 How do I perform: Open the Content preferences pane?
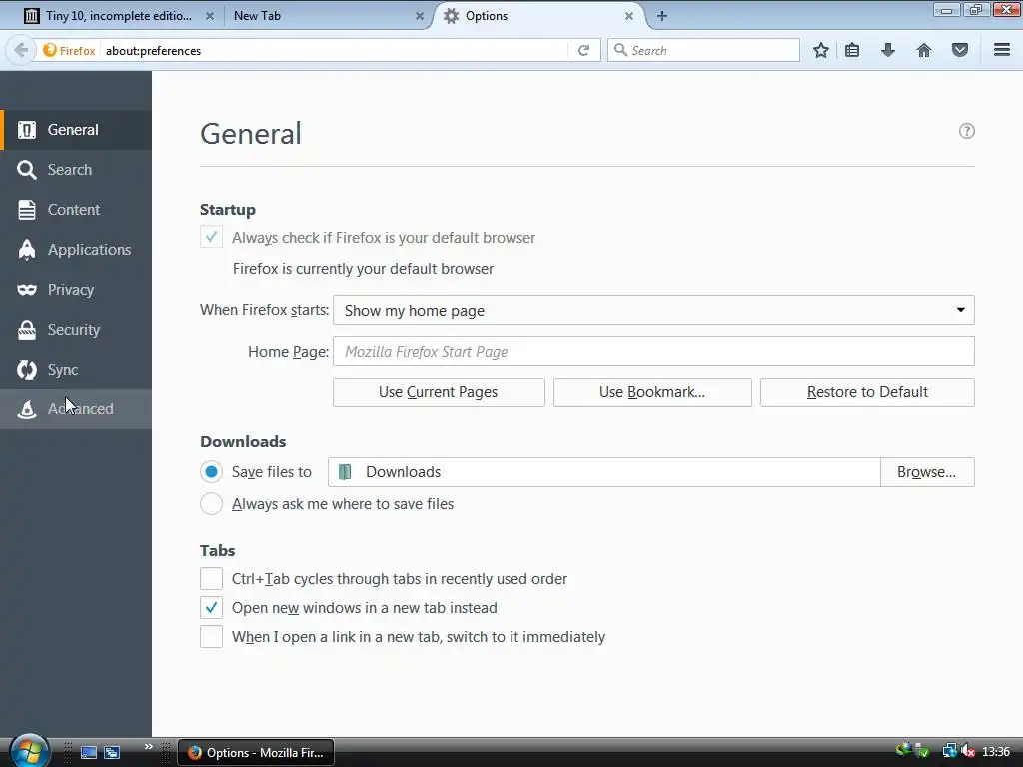click(76, 210)
